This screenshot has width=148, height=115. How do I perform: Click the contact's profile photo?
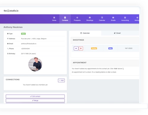pyautogui.click(x=35, y=64)
